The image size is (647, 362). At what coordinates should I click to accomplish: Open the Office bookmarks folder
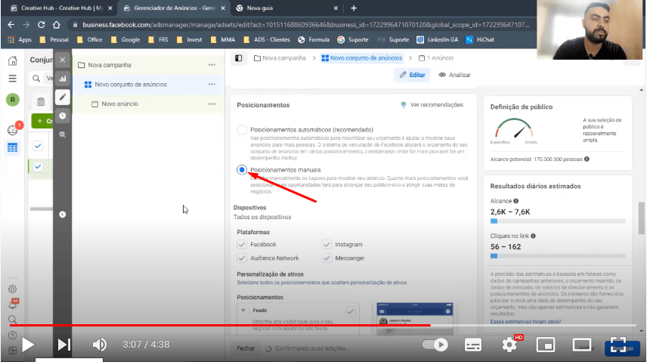pyautogui.click(x=89, y=39)
